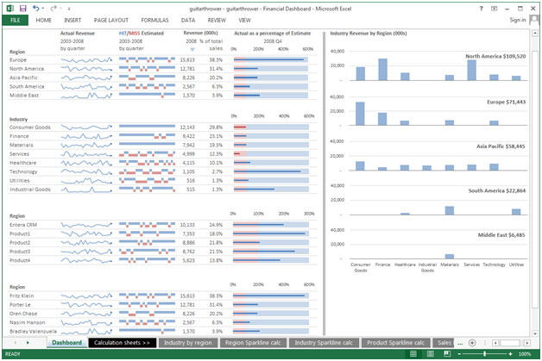Viewport: 542px width, 361px height.
Task: Click vertical scrollbar down arrow
Action: pos(535,333)
